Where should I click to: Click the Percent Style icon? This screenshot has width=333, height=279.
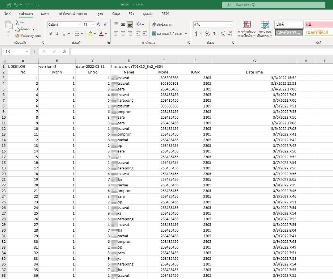point(207,34)
